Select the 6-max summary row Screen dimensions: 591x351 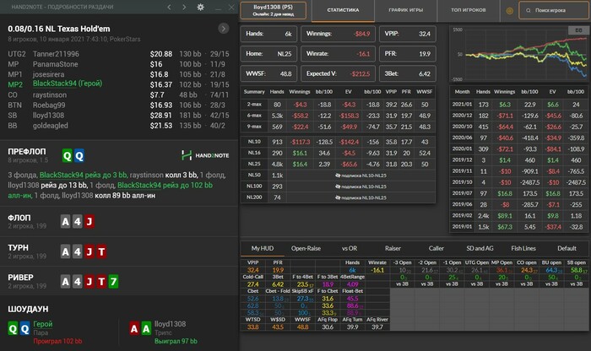click(x=338, y=116)
